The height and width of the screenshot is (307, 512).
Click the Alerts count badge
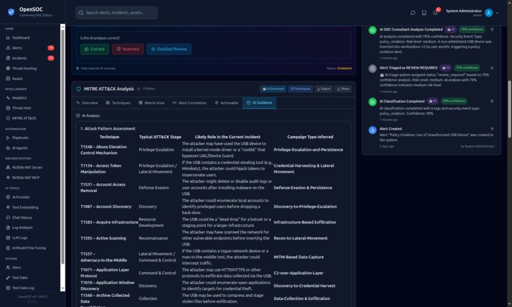pyautogui.click(x=51, y=48)
